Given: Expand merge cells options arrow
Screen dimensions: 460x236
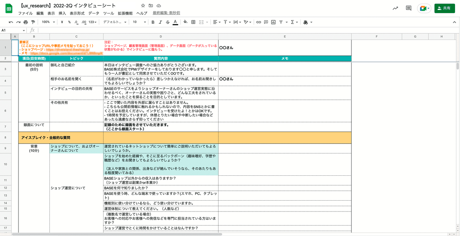Looking at the screenshot, I should point(206,22).
